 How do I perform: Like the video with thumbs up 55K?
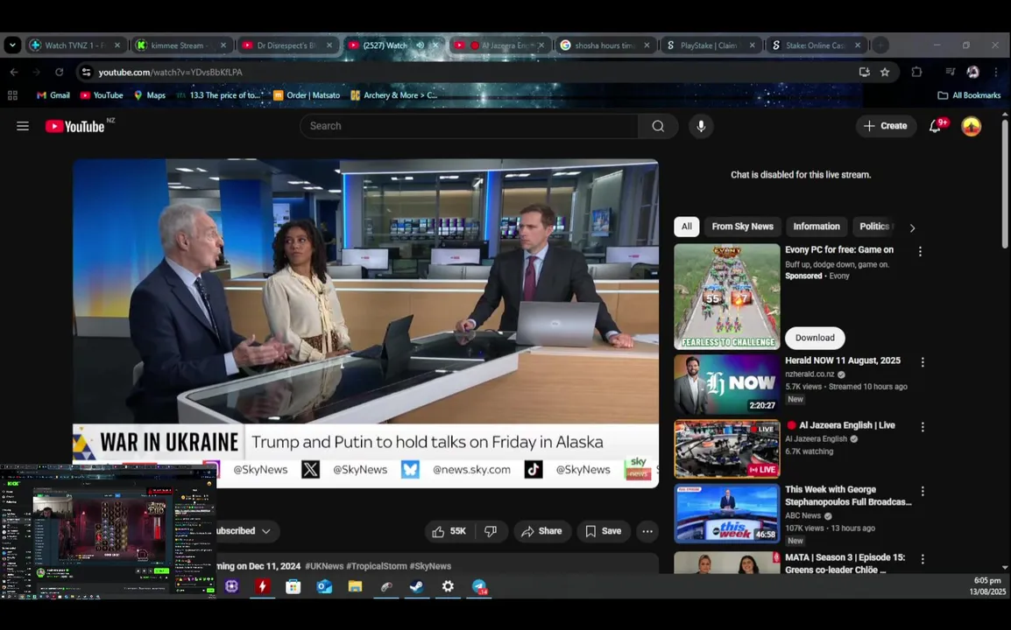click(x=449, y=531)
